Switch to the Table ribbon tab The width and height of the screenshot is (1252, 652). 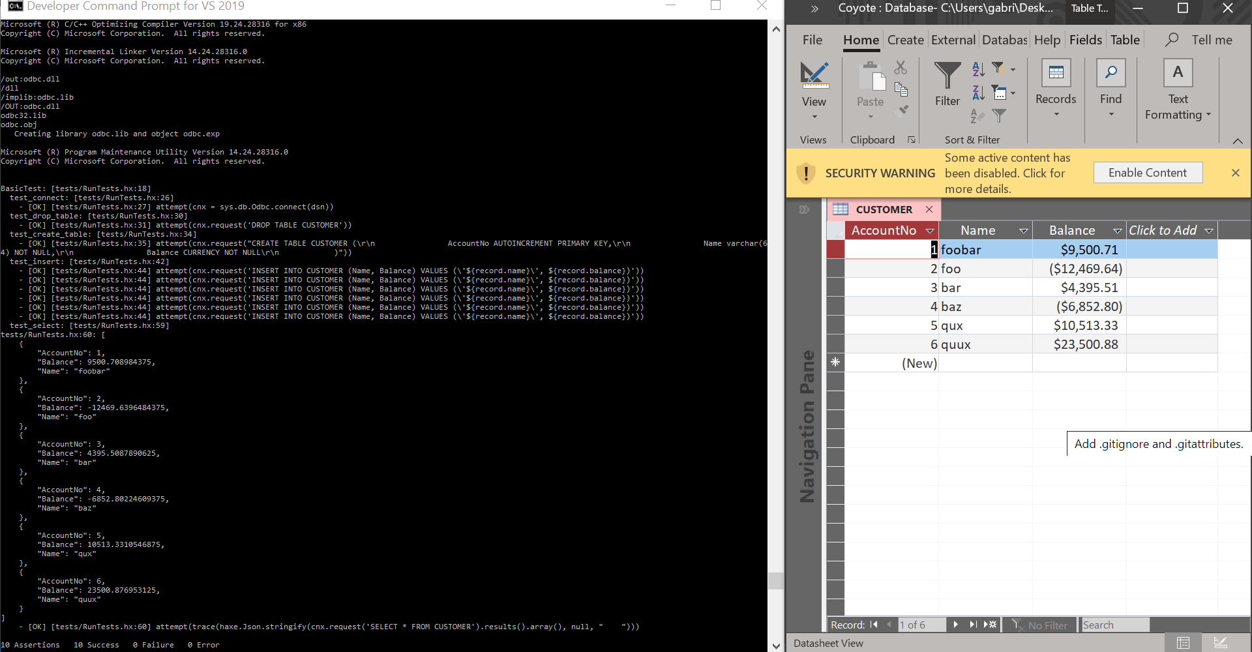pyautogui.click(x=1125, y=40)
